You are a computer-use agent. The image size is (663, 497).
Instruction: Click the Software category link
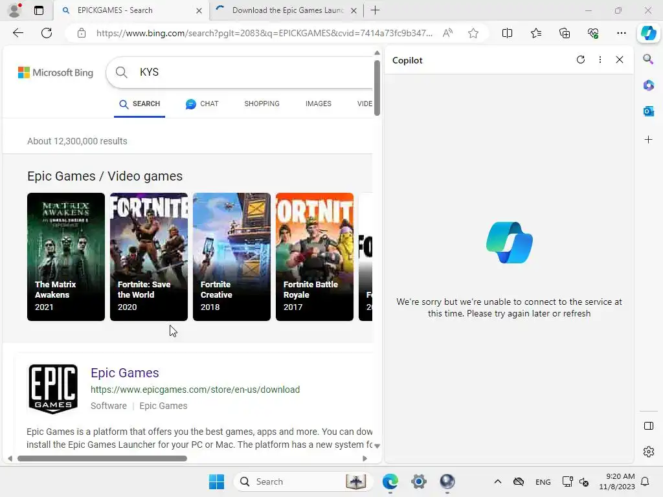click(109, 406)
